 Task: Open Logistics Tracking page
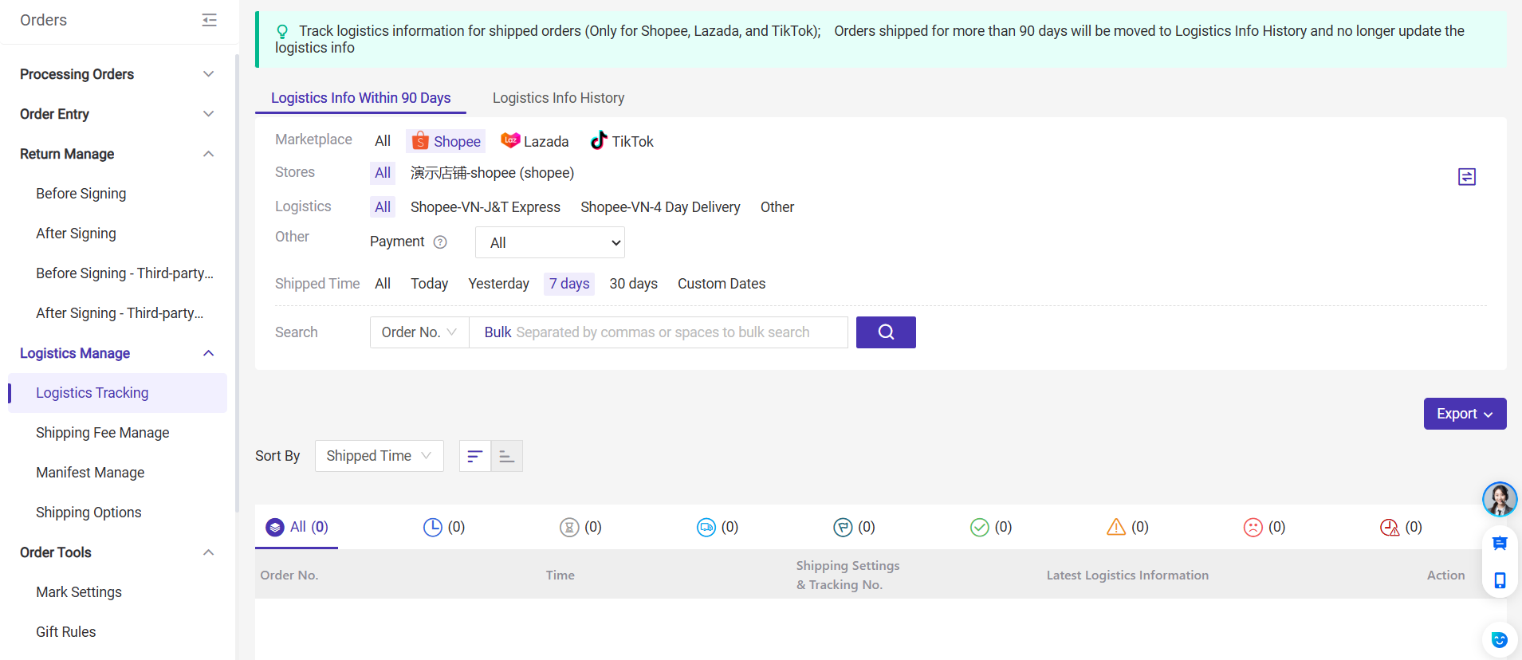(118, 393)
